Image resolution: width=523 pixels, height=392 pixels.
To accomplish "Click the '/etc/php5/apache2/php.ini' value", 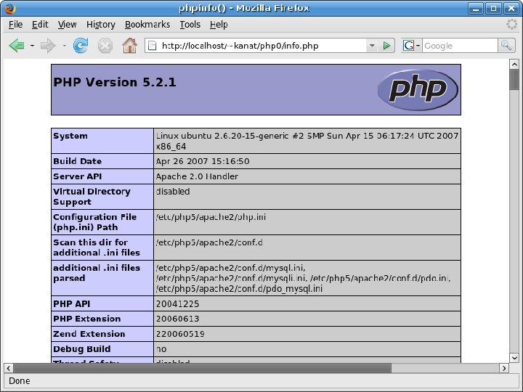I will point(211,217).
